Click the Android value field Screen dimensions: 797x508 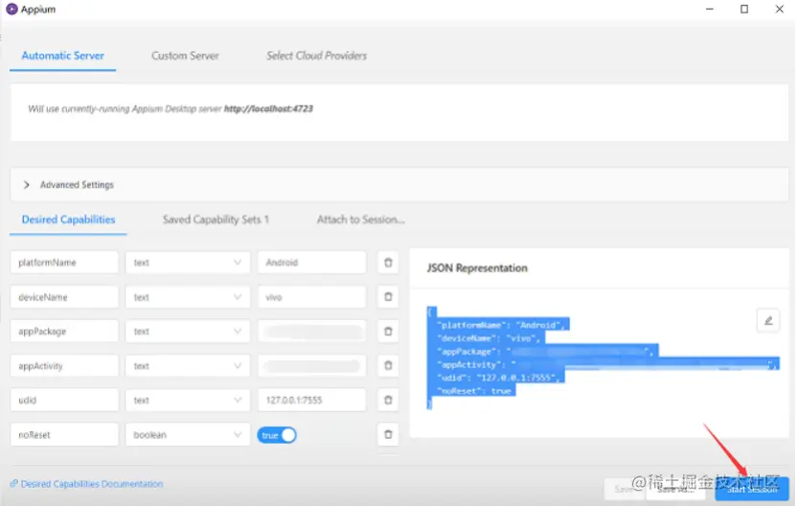[x=312, y=263]
